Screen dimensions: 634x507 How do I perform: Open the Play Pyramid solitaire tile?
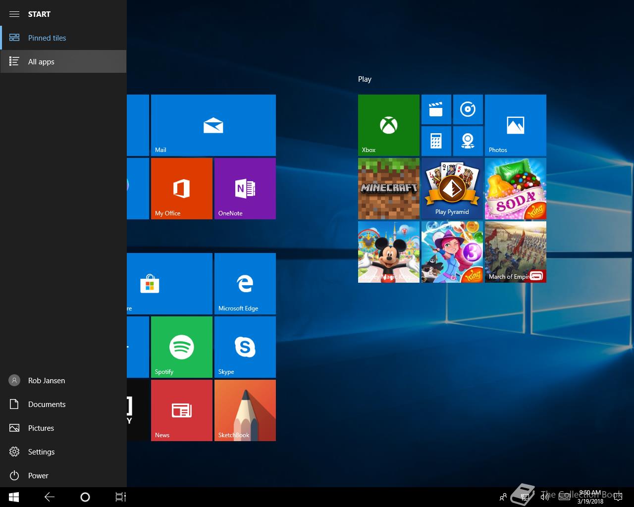(x=452, y=189)
